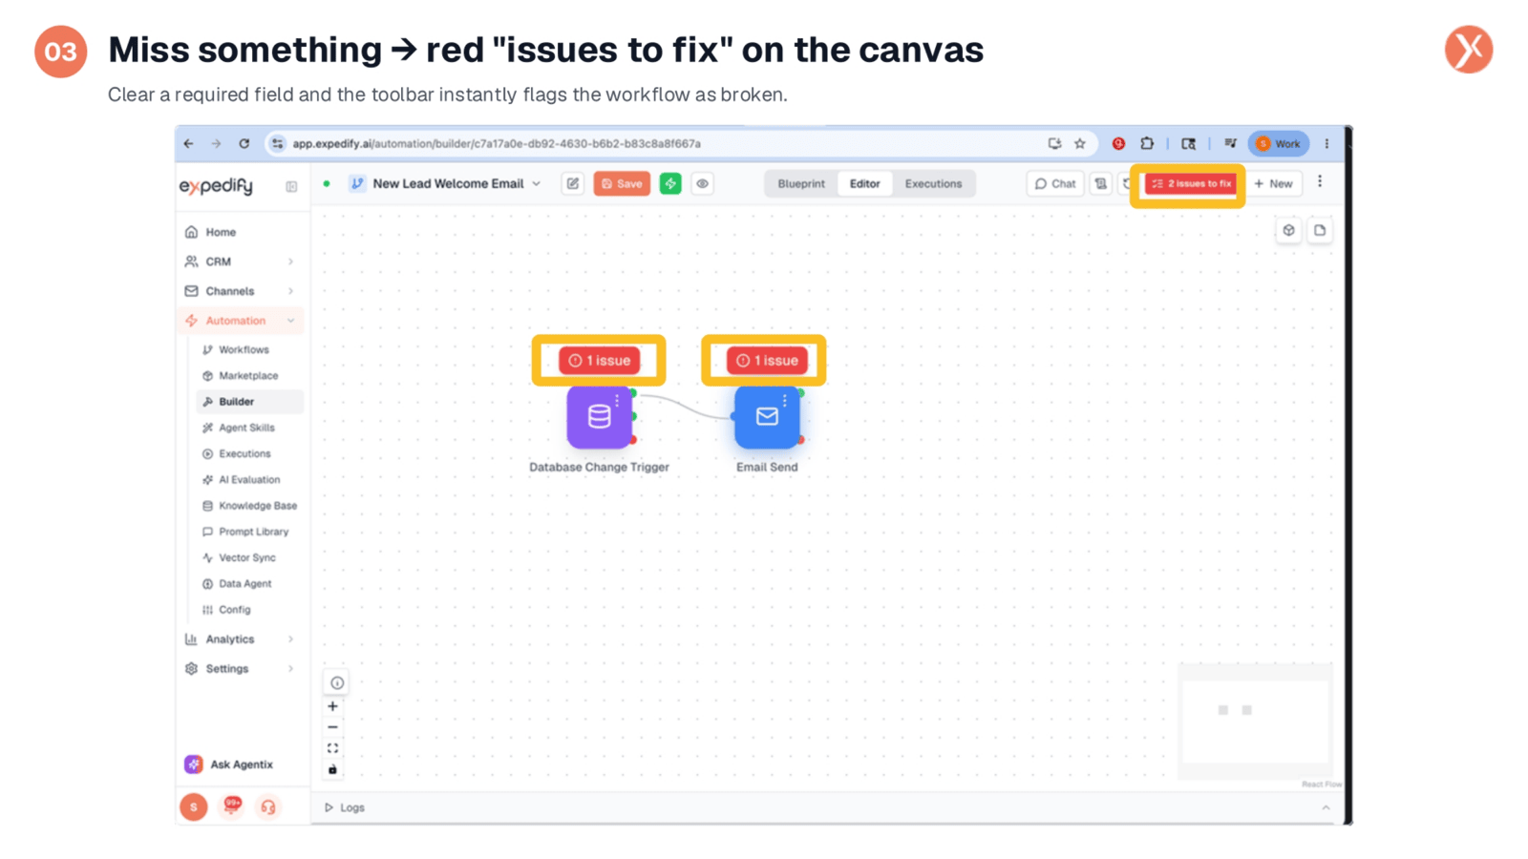The width and height of the screenshot is (1528, 859).
Task: Click the document icon on canvas corner
Action: [x=1320, y=230]
